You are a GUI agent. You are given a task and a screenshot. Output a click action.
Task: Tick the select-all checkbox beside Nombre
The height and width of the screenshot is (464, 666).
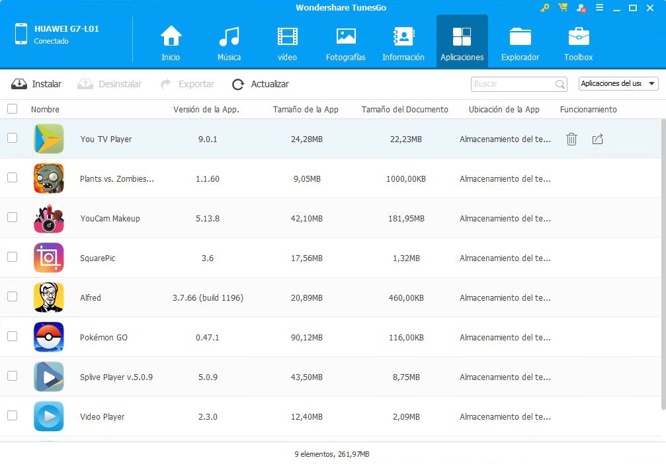pyautogui.click(x=13, y=109)
